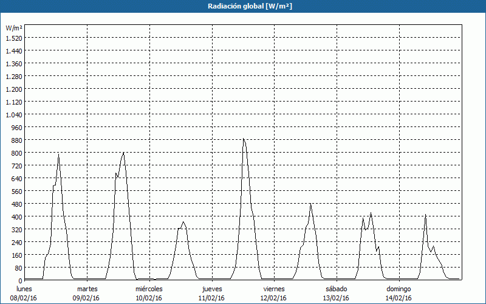Click the low peak on Wednesday's curve

pyautogui.click(x=183, y=223)
